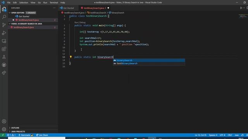Choose binarySearch autocomplete suggestion

[x=149, y=60]
